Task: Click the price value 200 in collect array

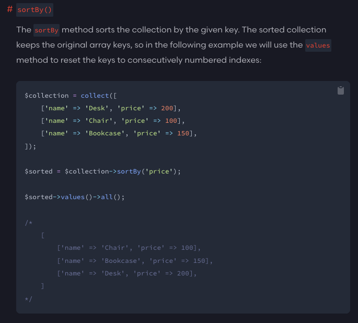Action: [167, 108]
